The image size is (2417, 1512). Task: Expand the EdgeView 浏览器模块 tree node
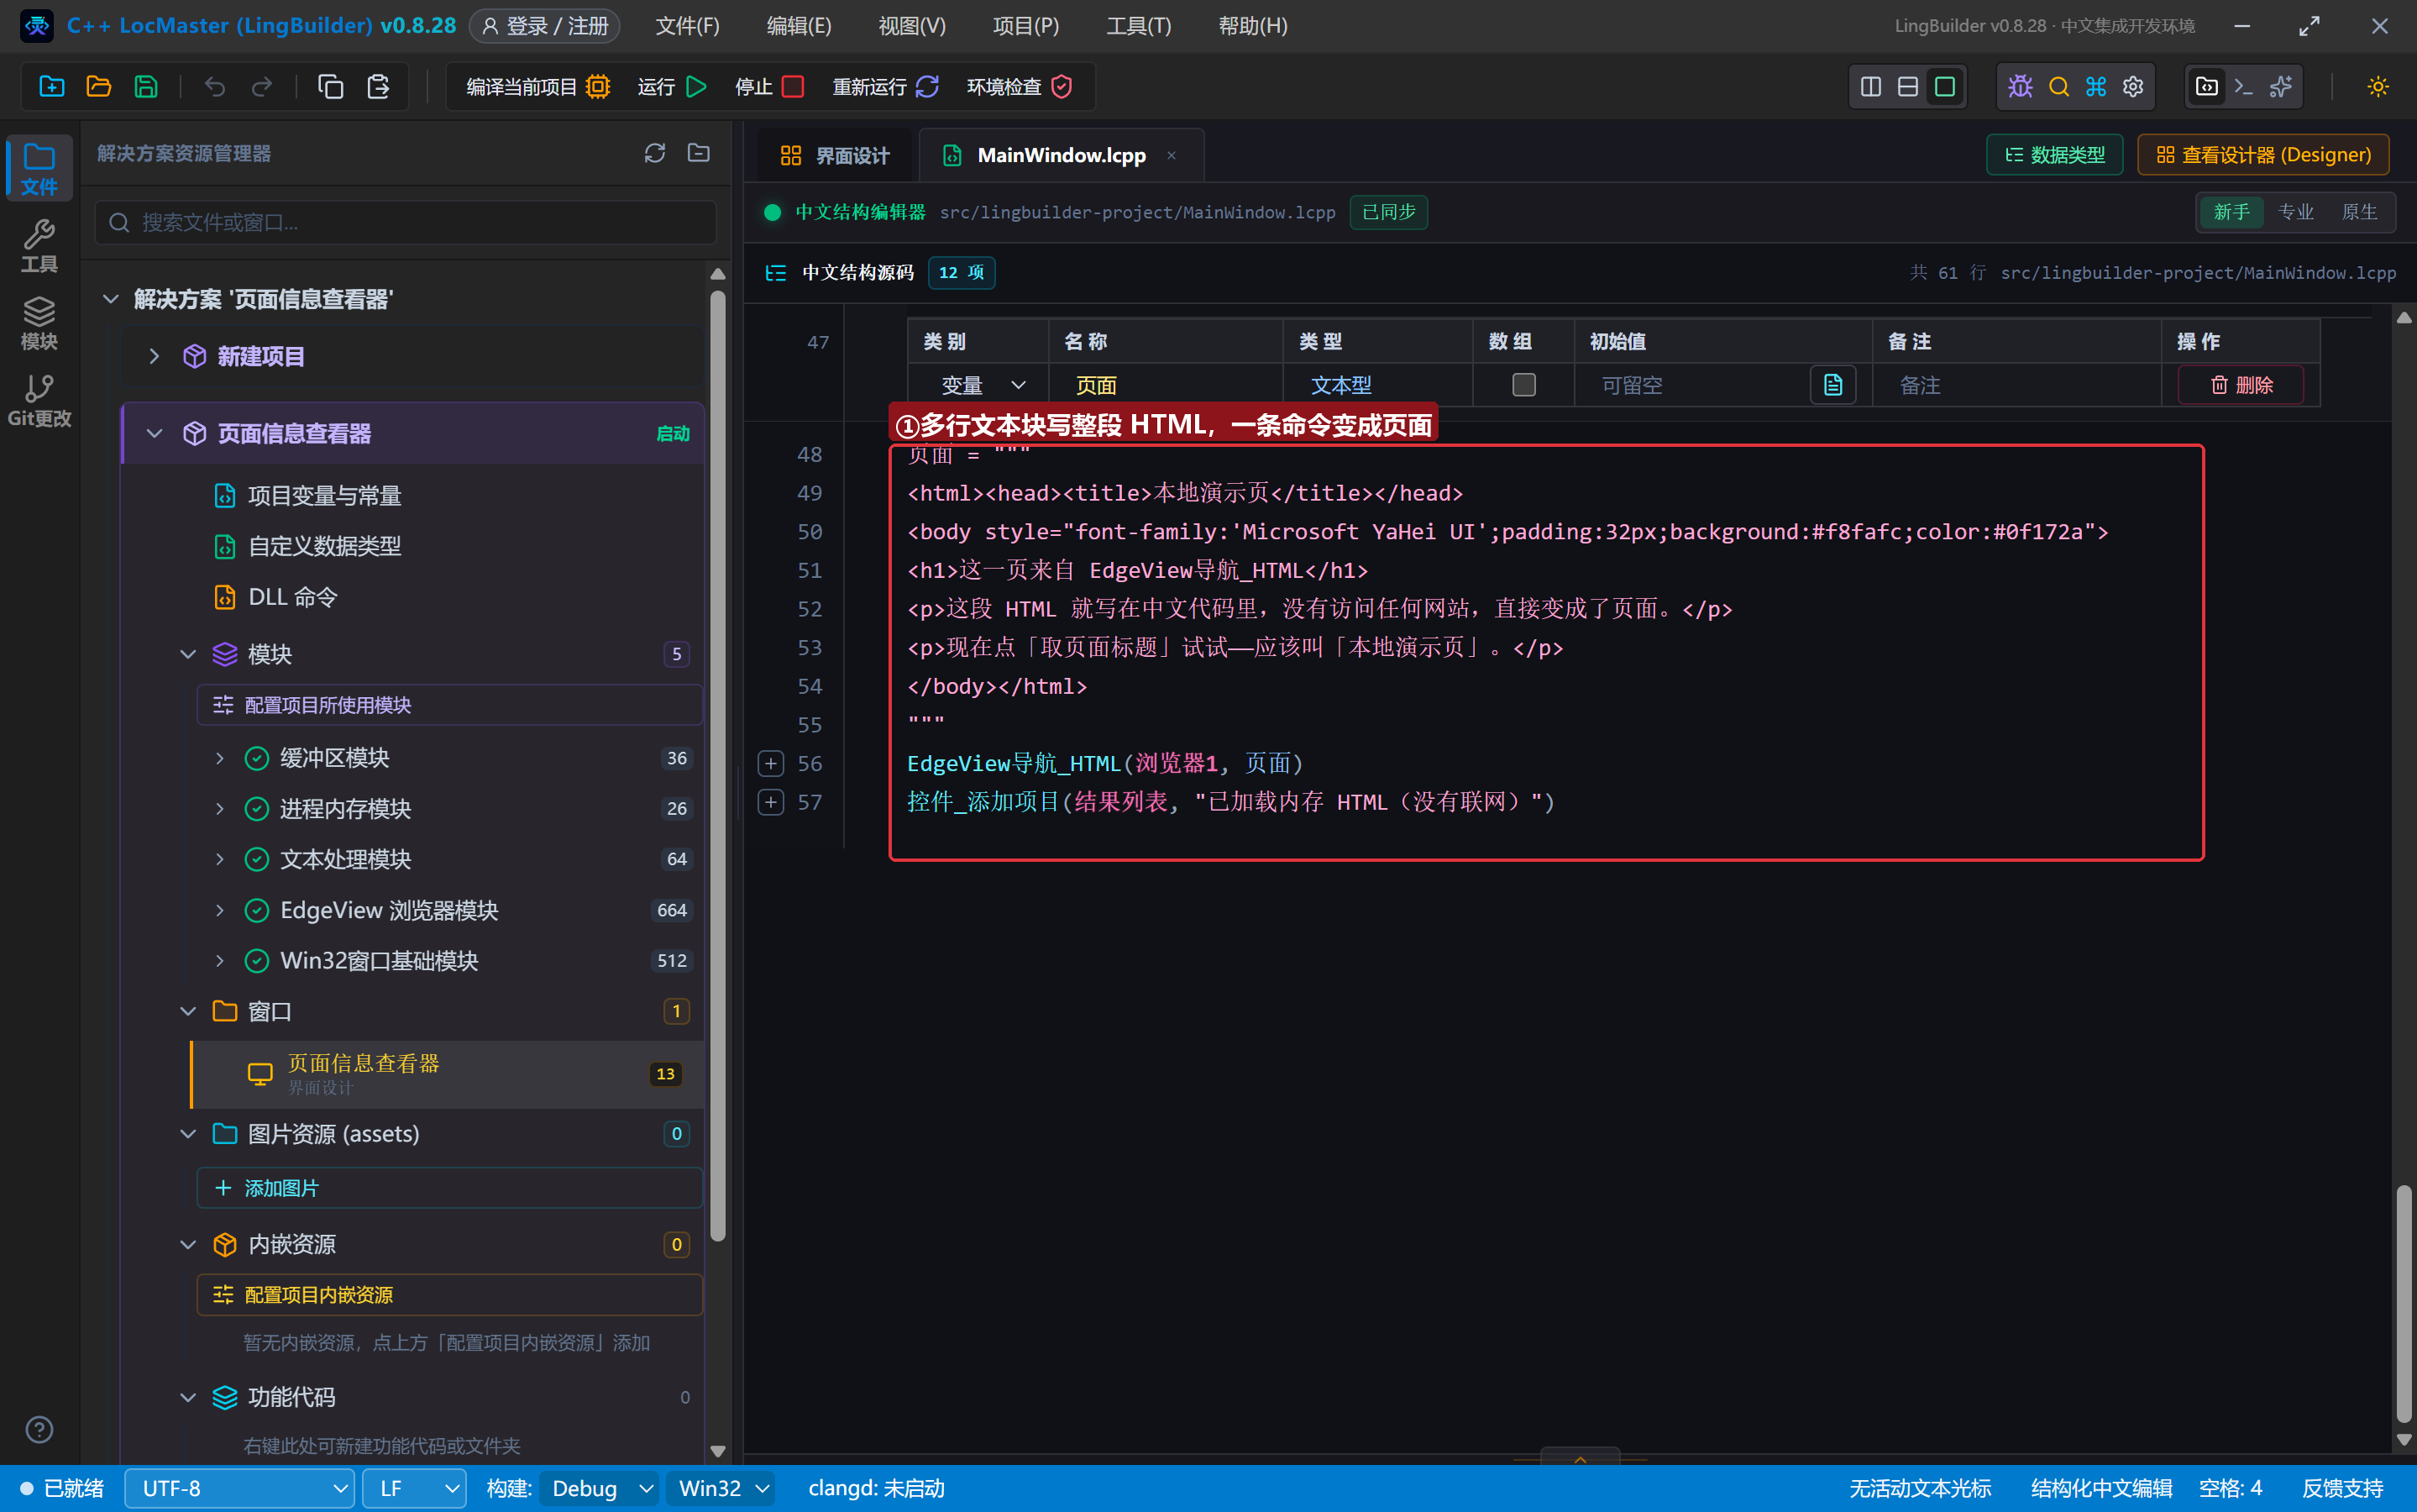[220, 910]
